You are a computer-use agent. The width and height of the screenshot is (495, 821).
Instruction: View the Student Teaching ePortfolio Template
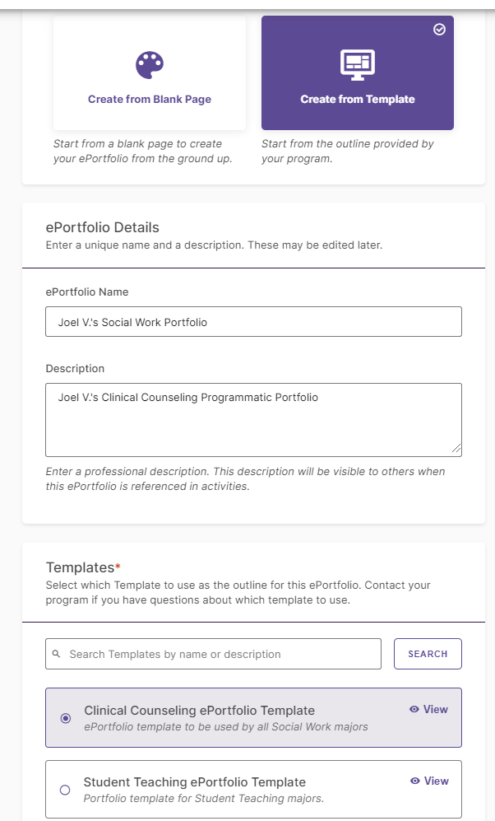pos(430,781)
